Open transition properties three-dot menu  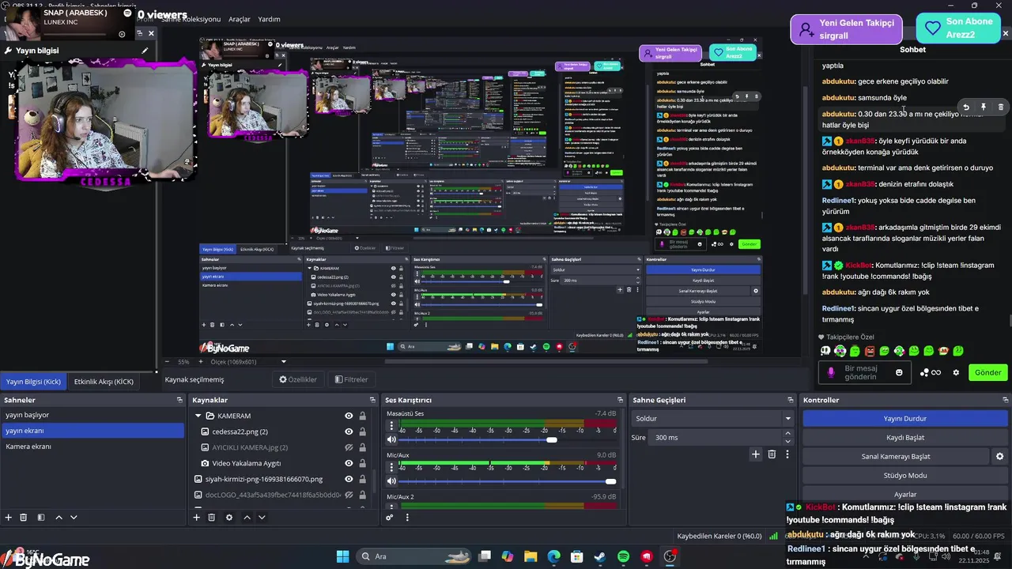coord(787,454)
